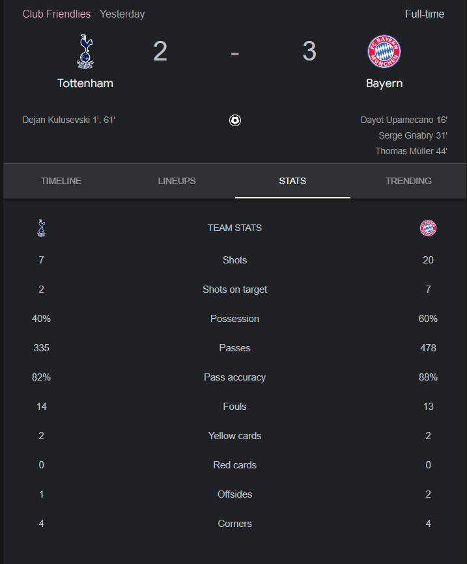Click the Tottenham team name
This screenshot has height=564, width=467.
pyautogui.click(x=85, y=83)
